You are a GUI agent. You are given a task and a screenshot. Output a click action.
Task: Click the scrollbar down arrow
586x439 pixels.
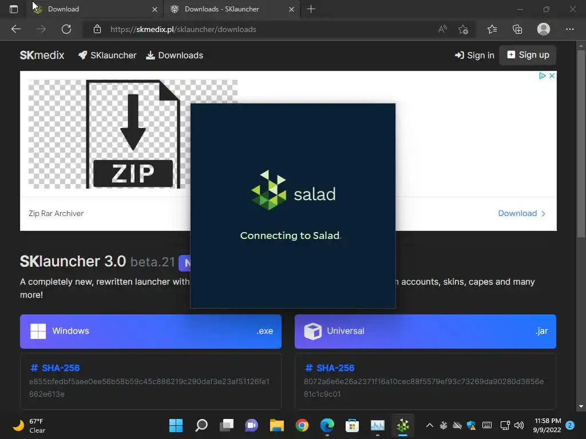click(x=581, y=406)
